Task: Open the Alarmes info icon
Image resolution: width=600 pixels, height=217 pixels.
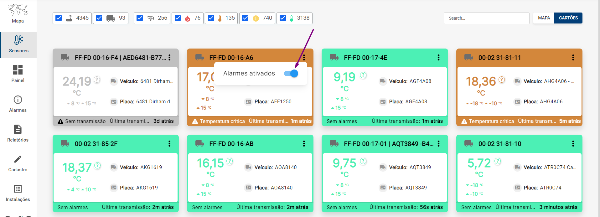Action: [18, 100]
